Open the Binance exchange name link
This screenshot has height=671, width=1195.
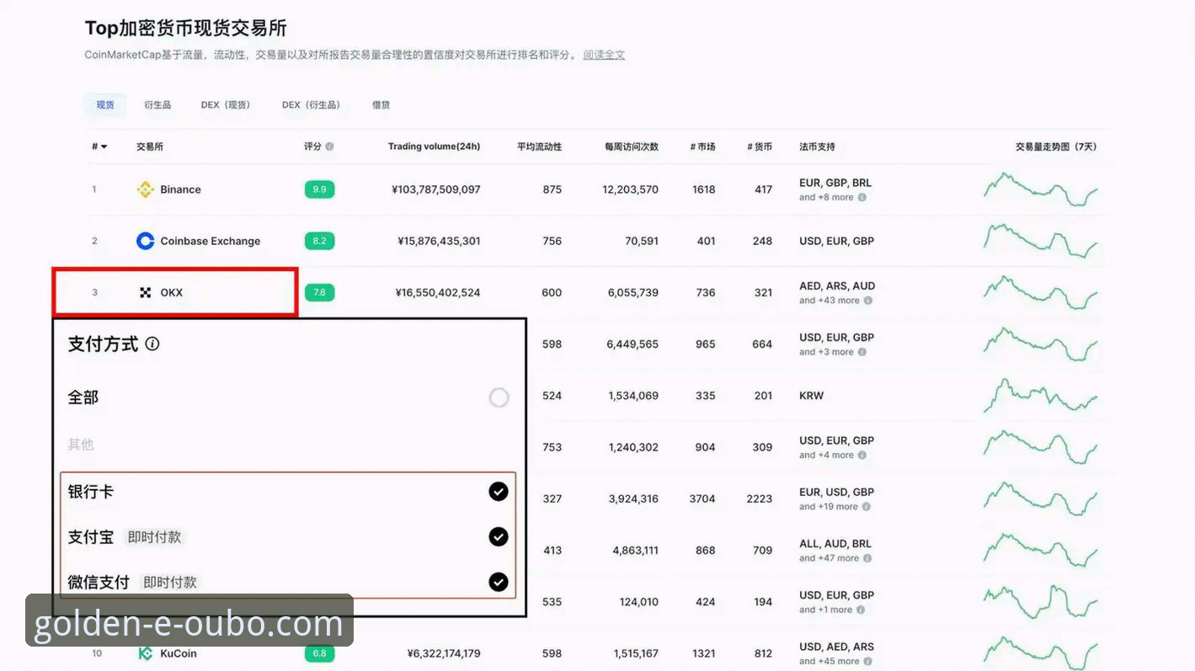click(180, 189)
